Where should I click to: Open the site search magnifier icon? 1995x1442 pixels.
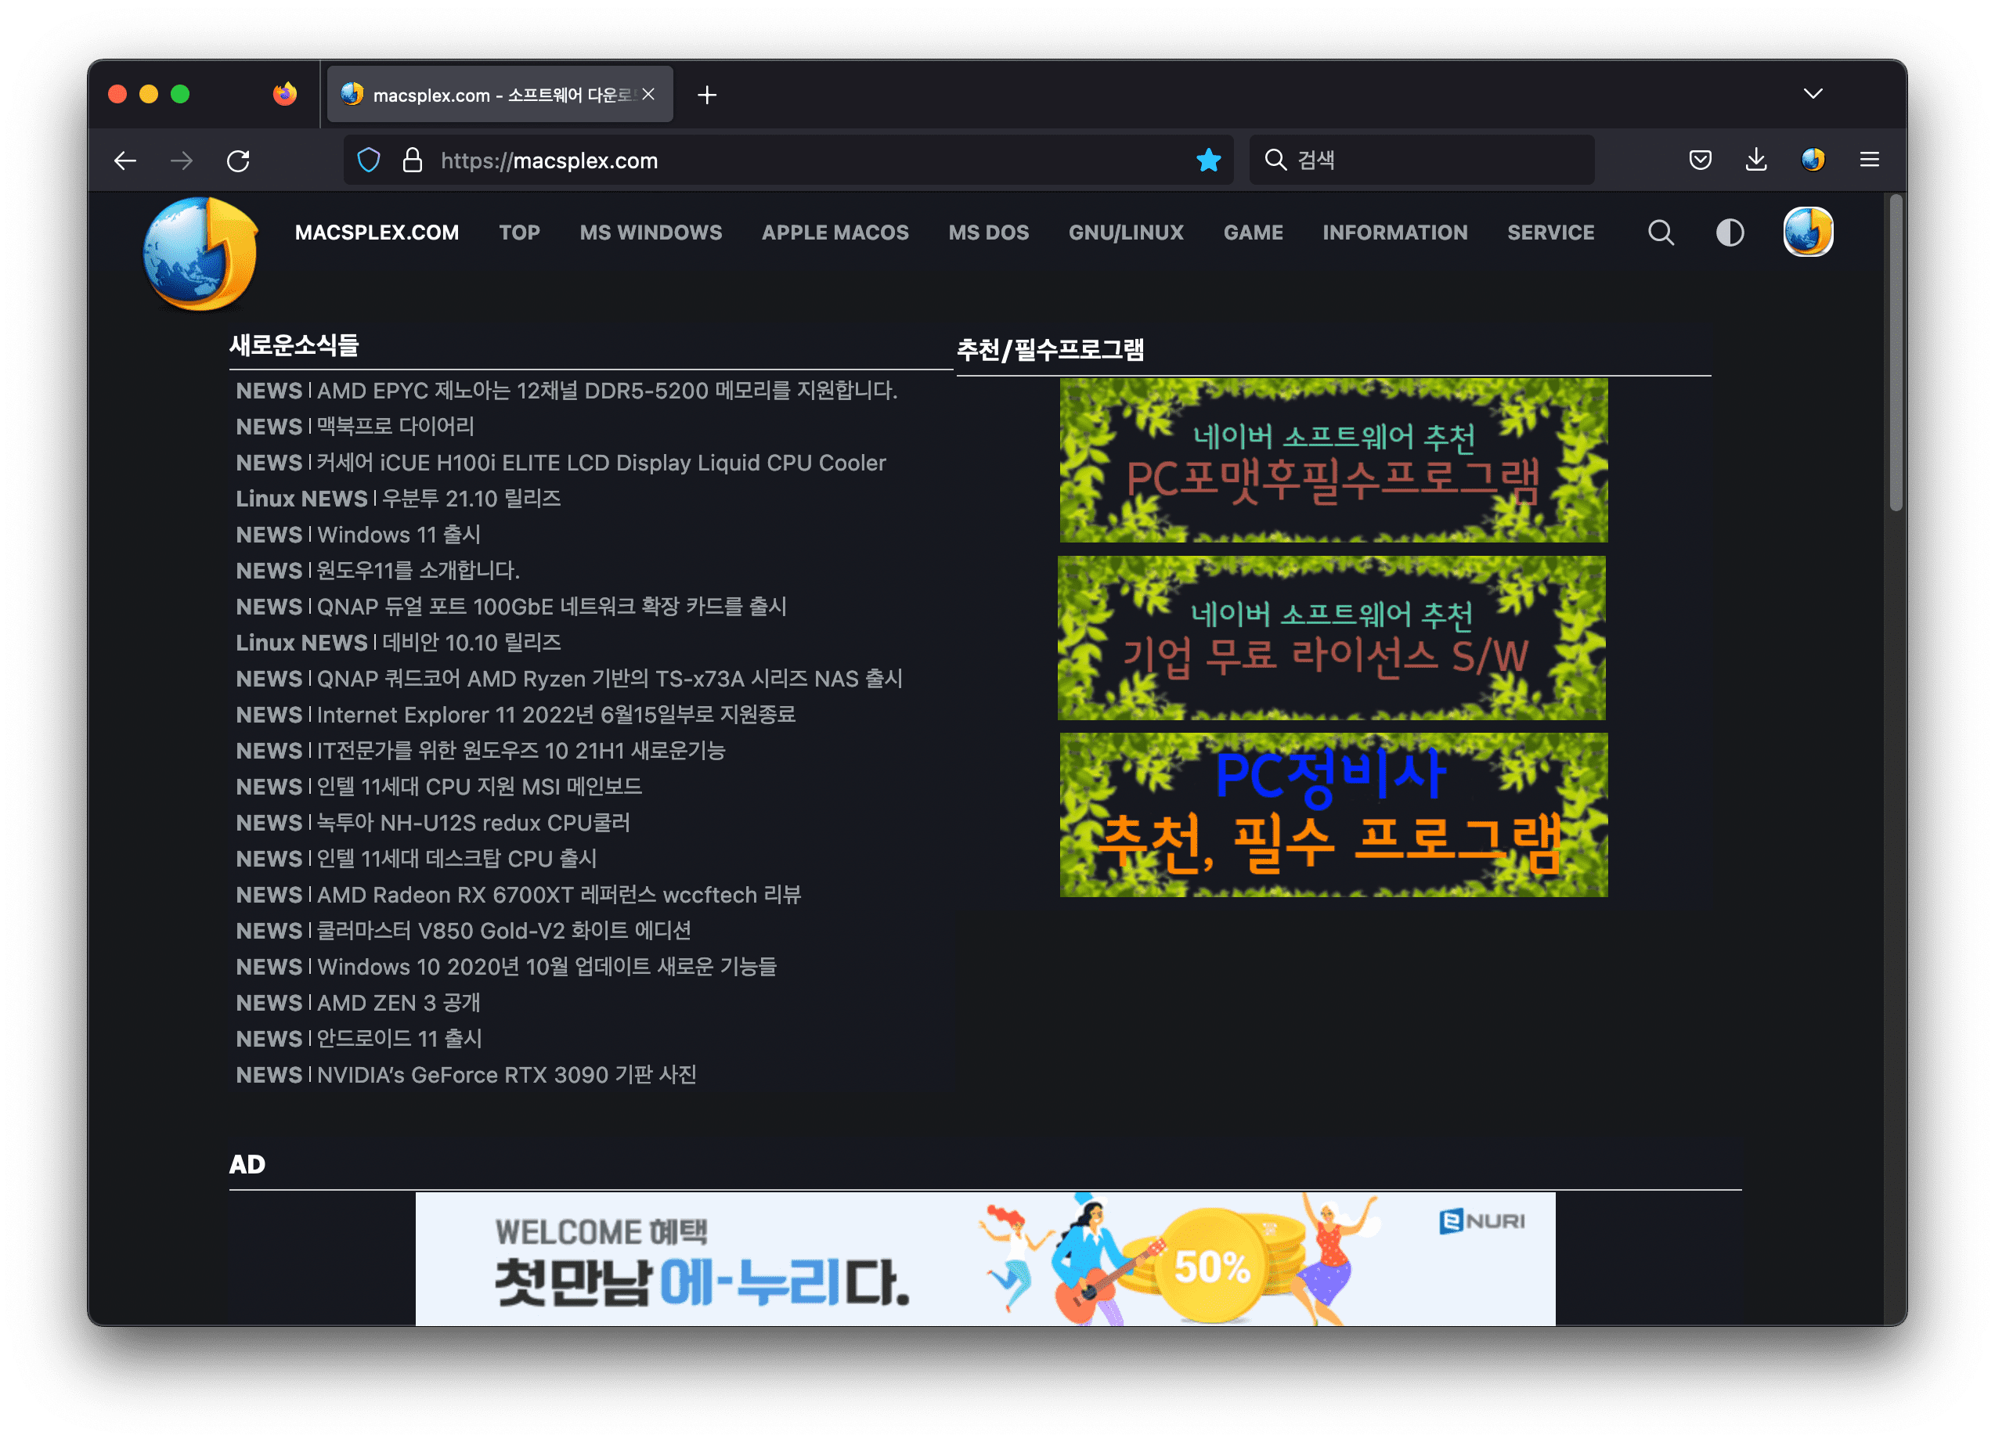click(1661, 233)
